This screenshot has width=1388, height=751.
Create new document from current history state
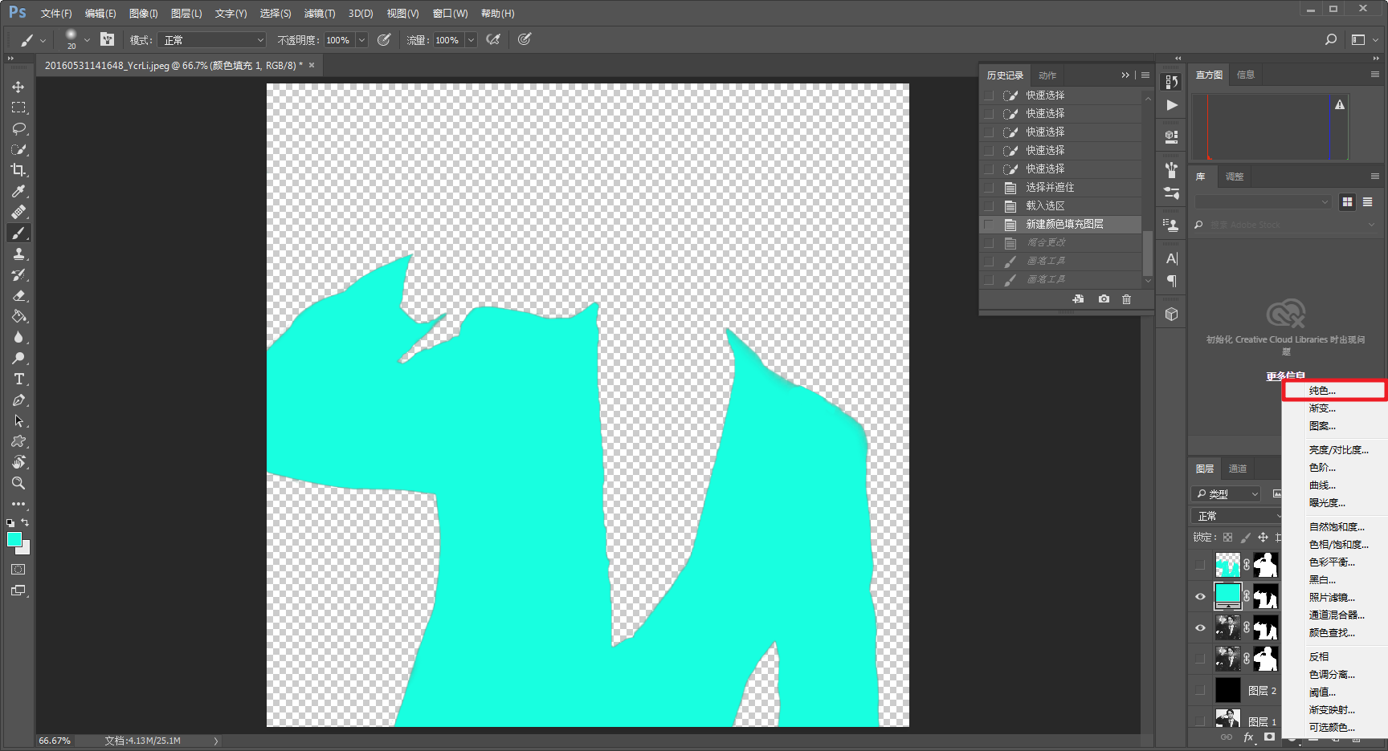point(1078,299)
